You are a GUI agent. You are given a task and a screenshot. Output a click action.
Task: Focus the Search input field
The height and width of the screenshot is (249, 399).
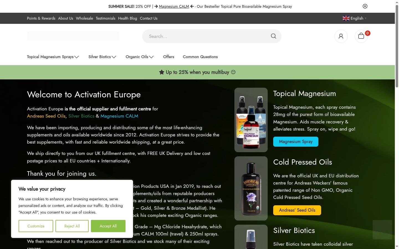[x=212, y=36]
